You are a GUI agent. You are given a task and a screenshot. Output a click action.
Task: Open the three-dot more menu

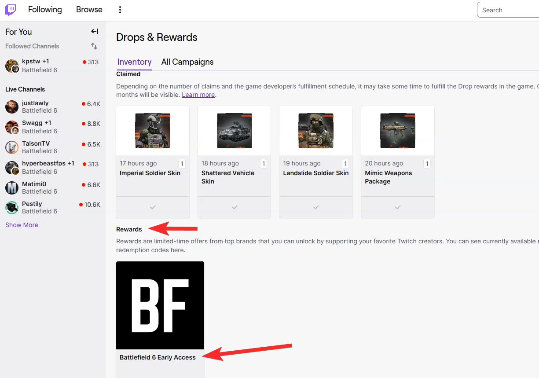(120, 10)
